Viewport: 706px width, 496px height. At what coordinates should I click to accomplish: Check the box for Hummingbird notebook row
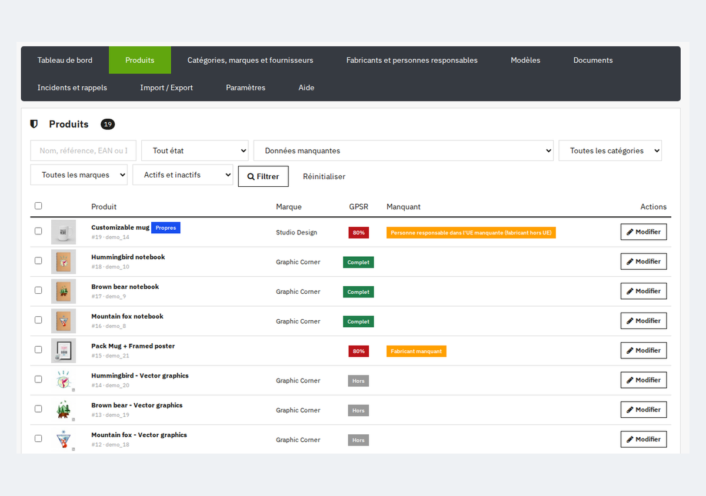pyautogui.click(x=38, y=260)
